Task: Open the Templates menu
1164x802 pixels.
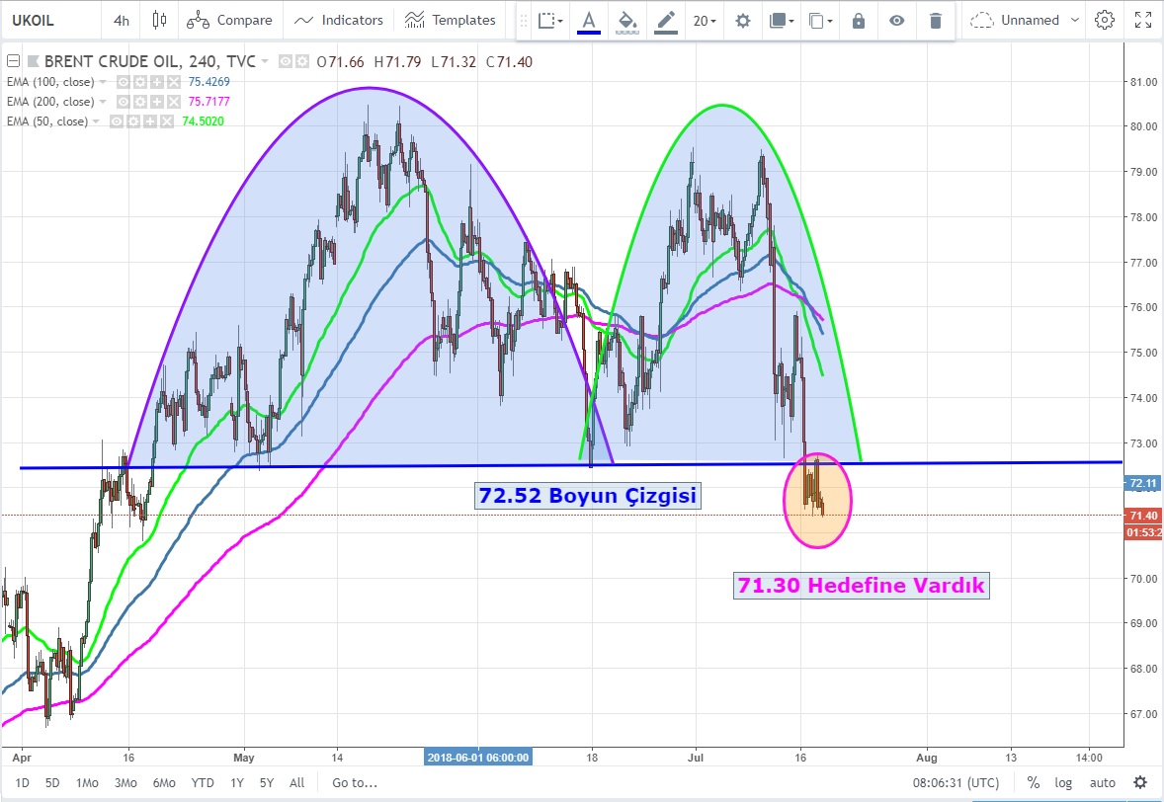Action: pyautogui.click(x=451, y=20)
